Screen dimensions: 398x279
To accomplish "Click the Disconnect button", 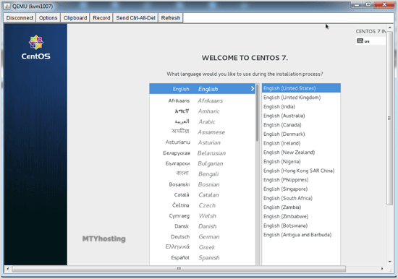I will tap(20, 18).
